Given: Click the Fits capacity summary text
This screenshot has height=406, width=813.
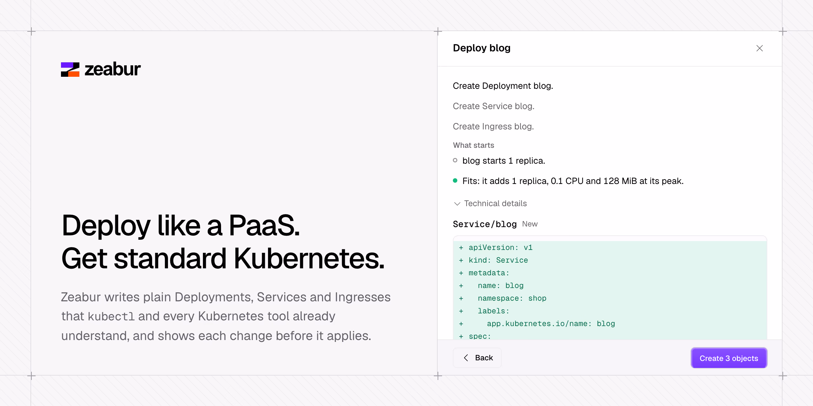Looking at the screenshot, I should tap(573, 181).
